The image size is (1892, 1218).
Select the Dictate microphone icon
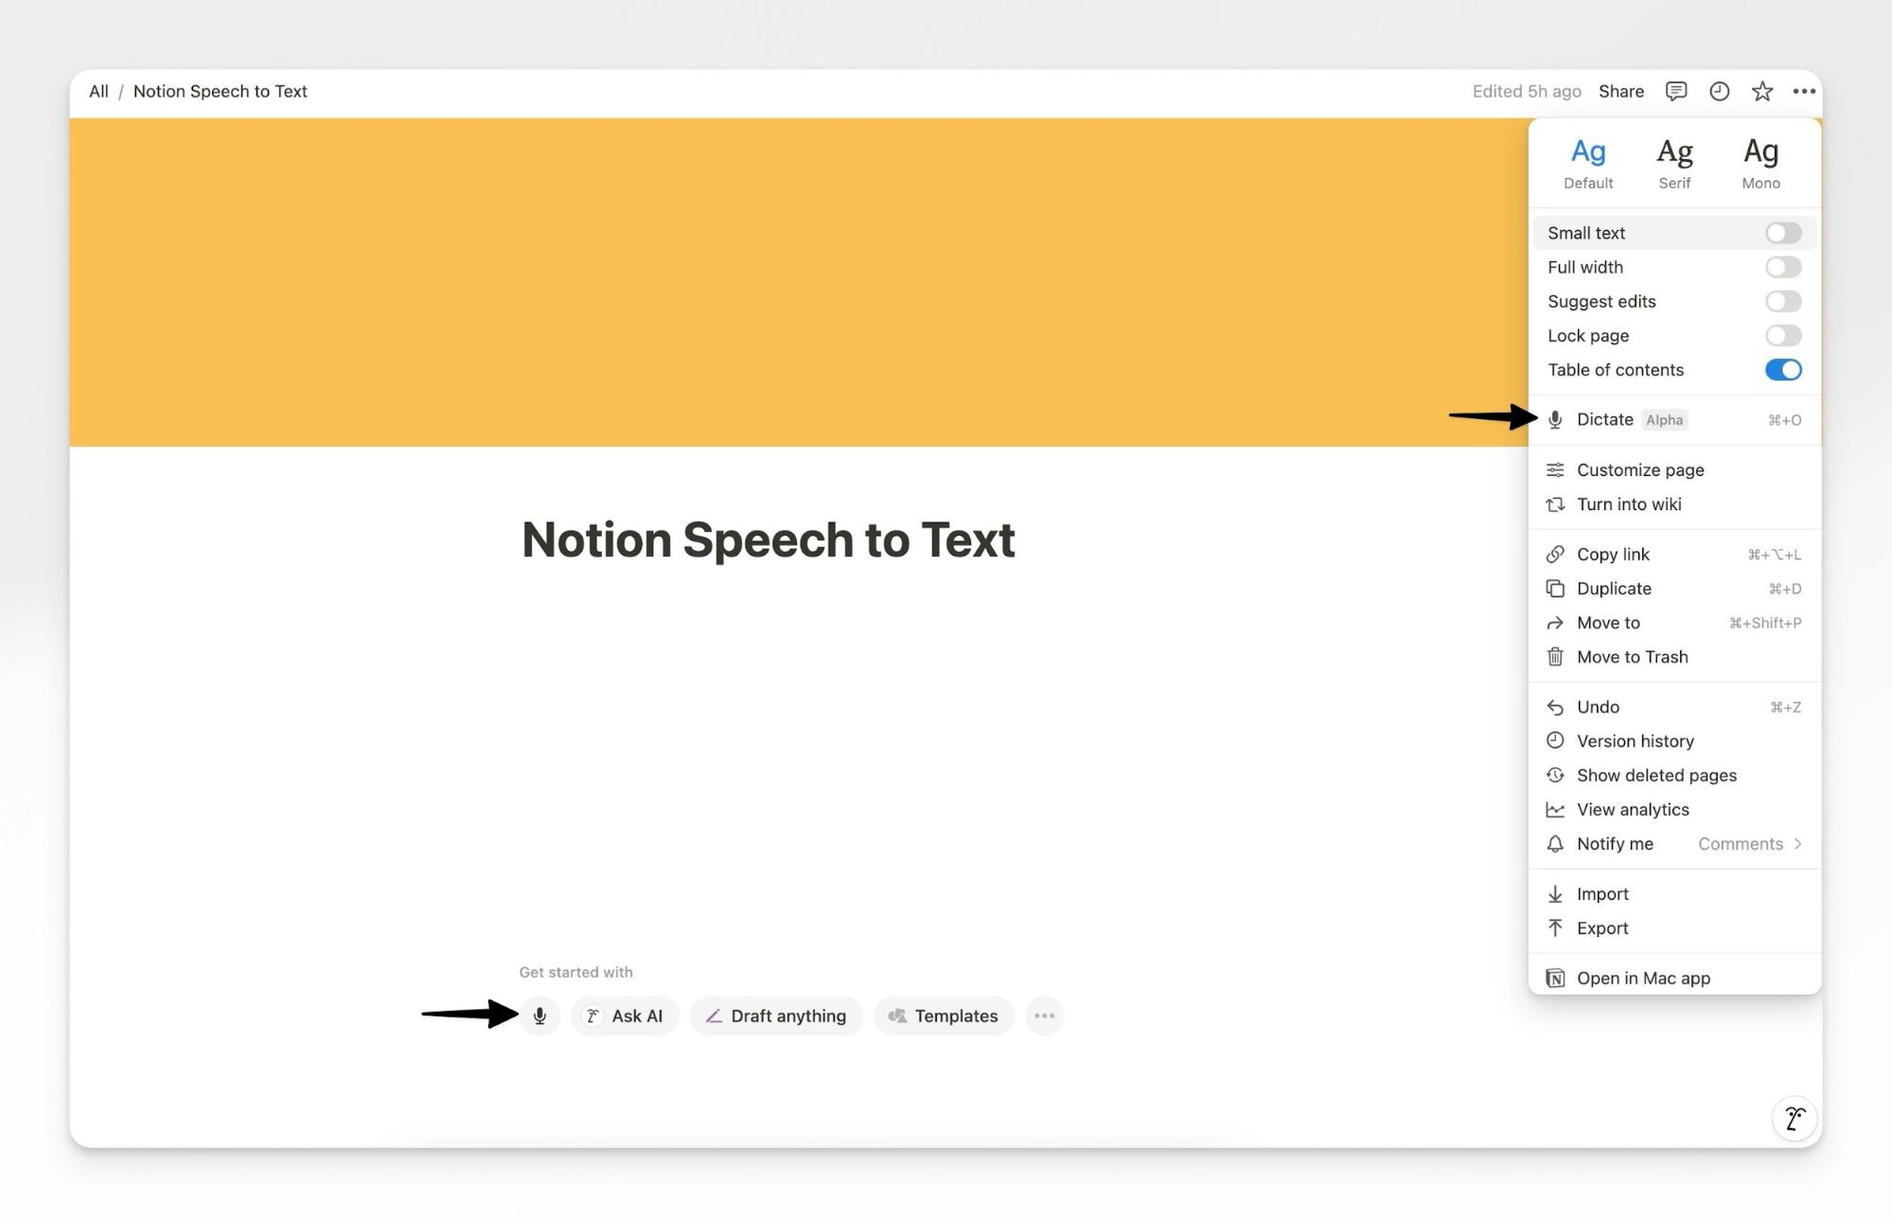coord(1556,419)
